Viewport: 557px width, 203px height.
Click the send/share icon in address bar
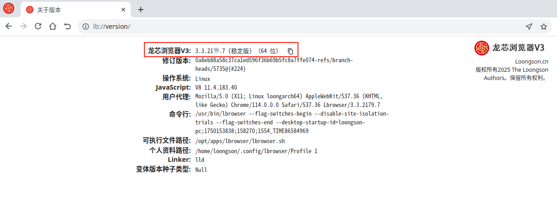click(529, 27)
